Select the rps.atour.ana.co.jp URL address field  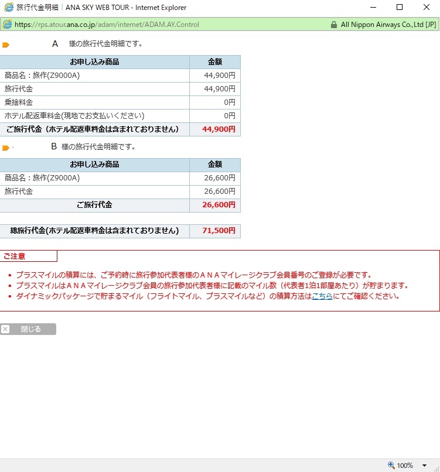pyautogui.click(x=107, y=25)
